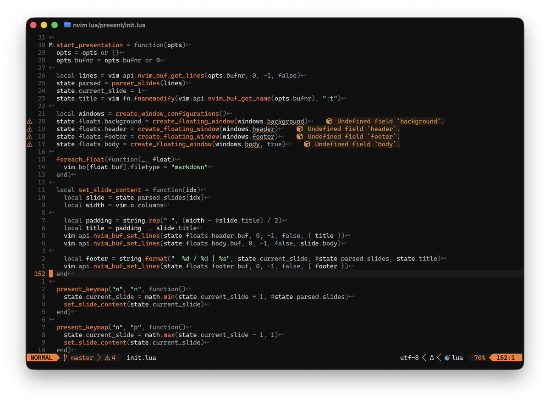Click underlined 'background' field on line 20
This screenshot has height=404, width=550.
pos(286,122)
